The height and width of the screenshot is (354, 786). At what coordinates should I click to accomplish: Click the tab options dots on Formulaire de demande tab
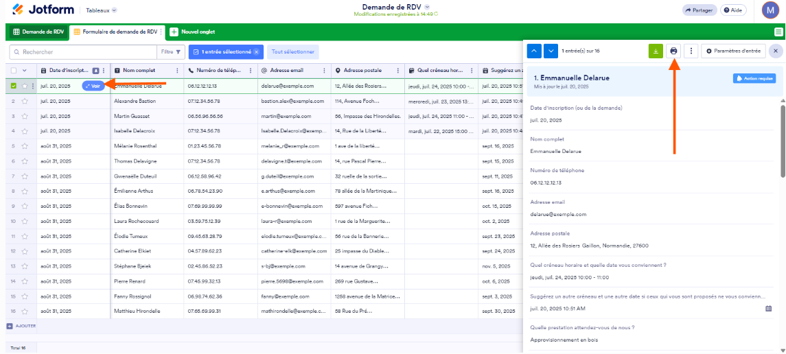point(161,32)
